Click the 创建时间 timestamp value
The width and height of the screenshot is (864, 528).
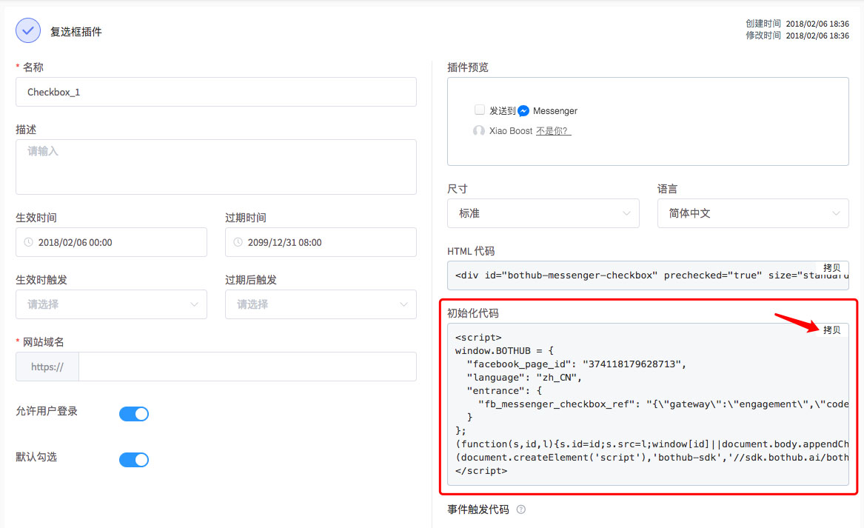point(817,24)
